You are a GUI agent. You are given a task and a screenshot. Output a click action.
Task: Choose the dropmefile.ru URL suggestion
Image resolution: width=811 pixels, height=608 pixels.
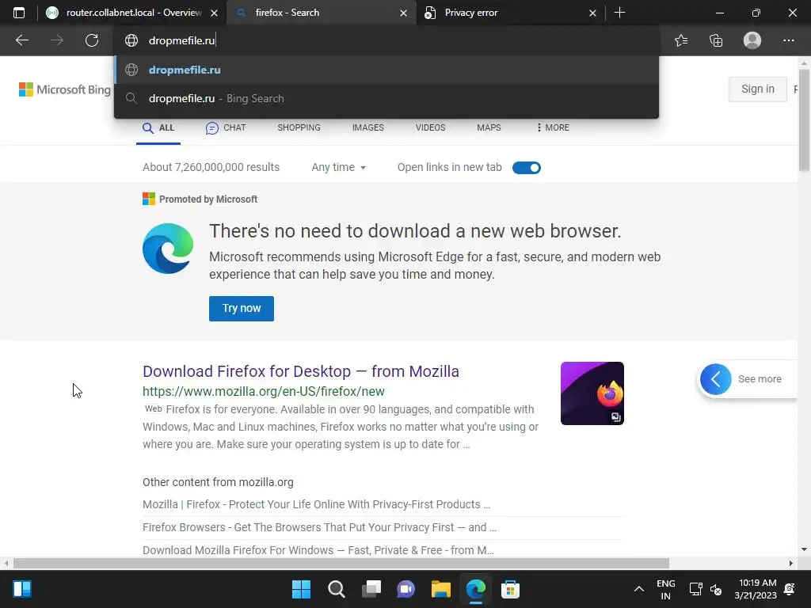386,70
